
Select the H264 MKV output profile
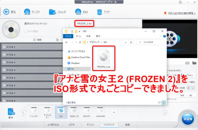(101, 112)
